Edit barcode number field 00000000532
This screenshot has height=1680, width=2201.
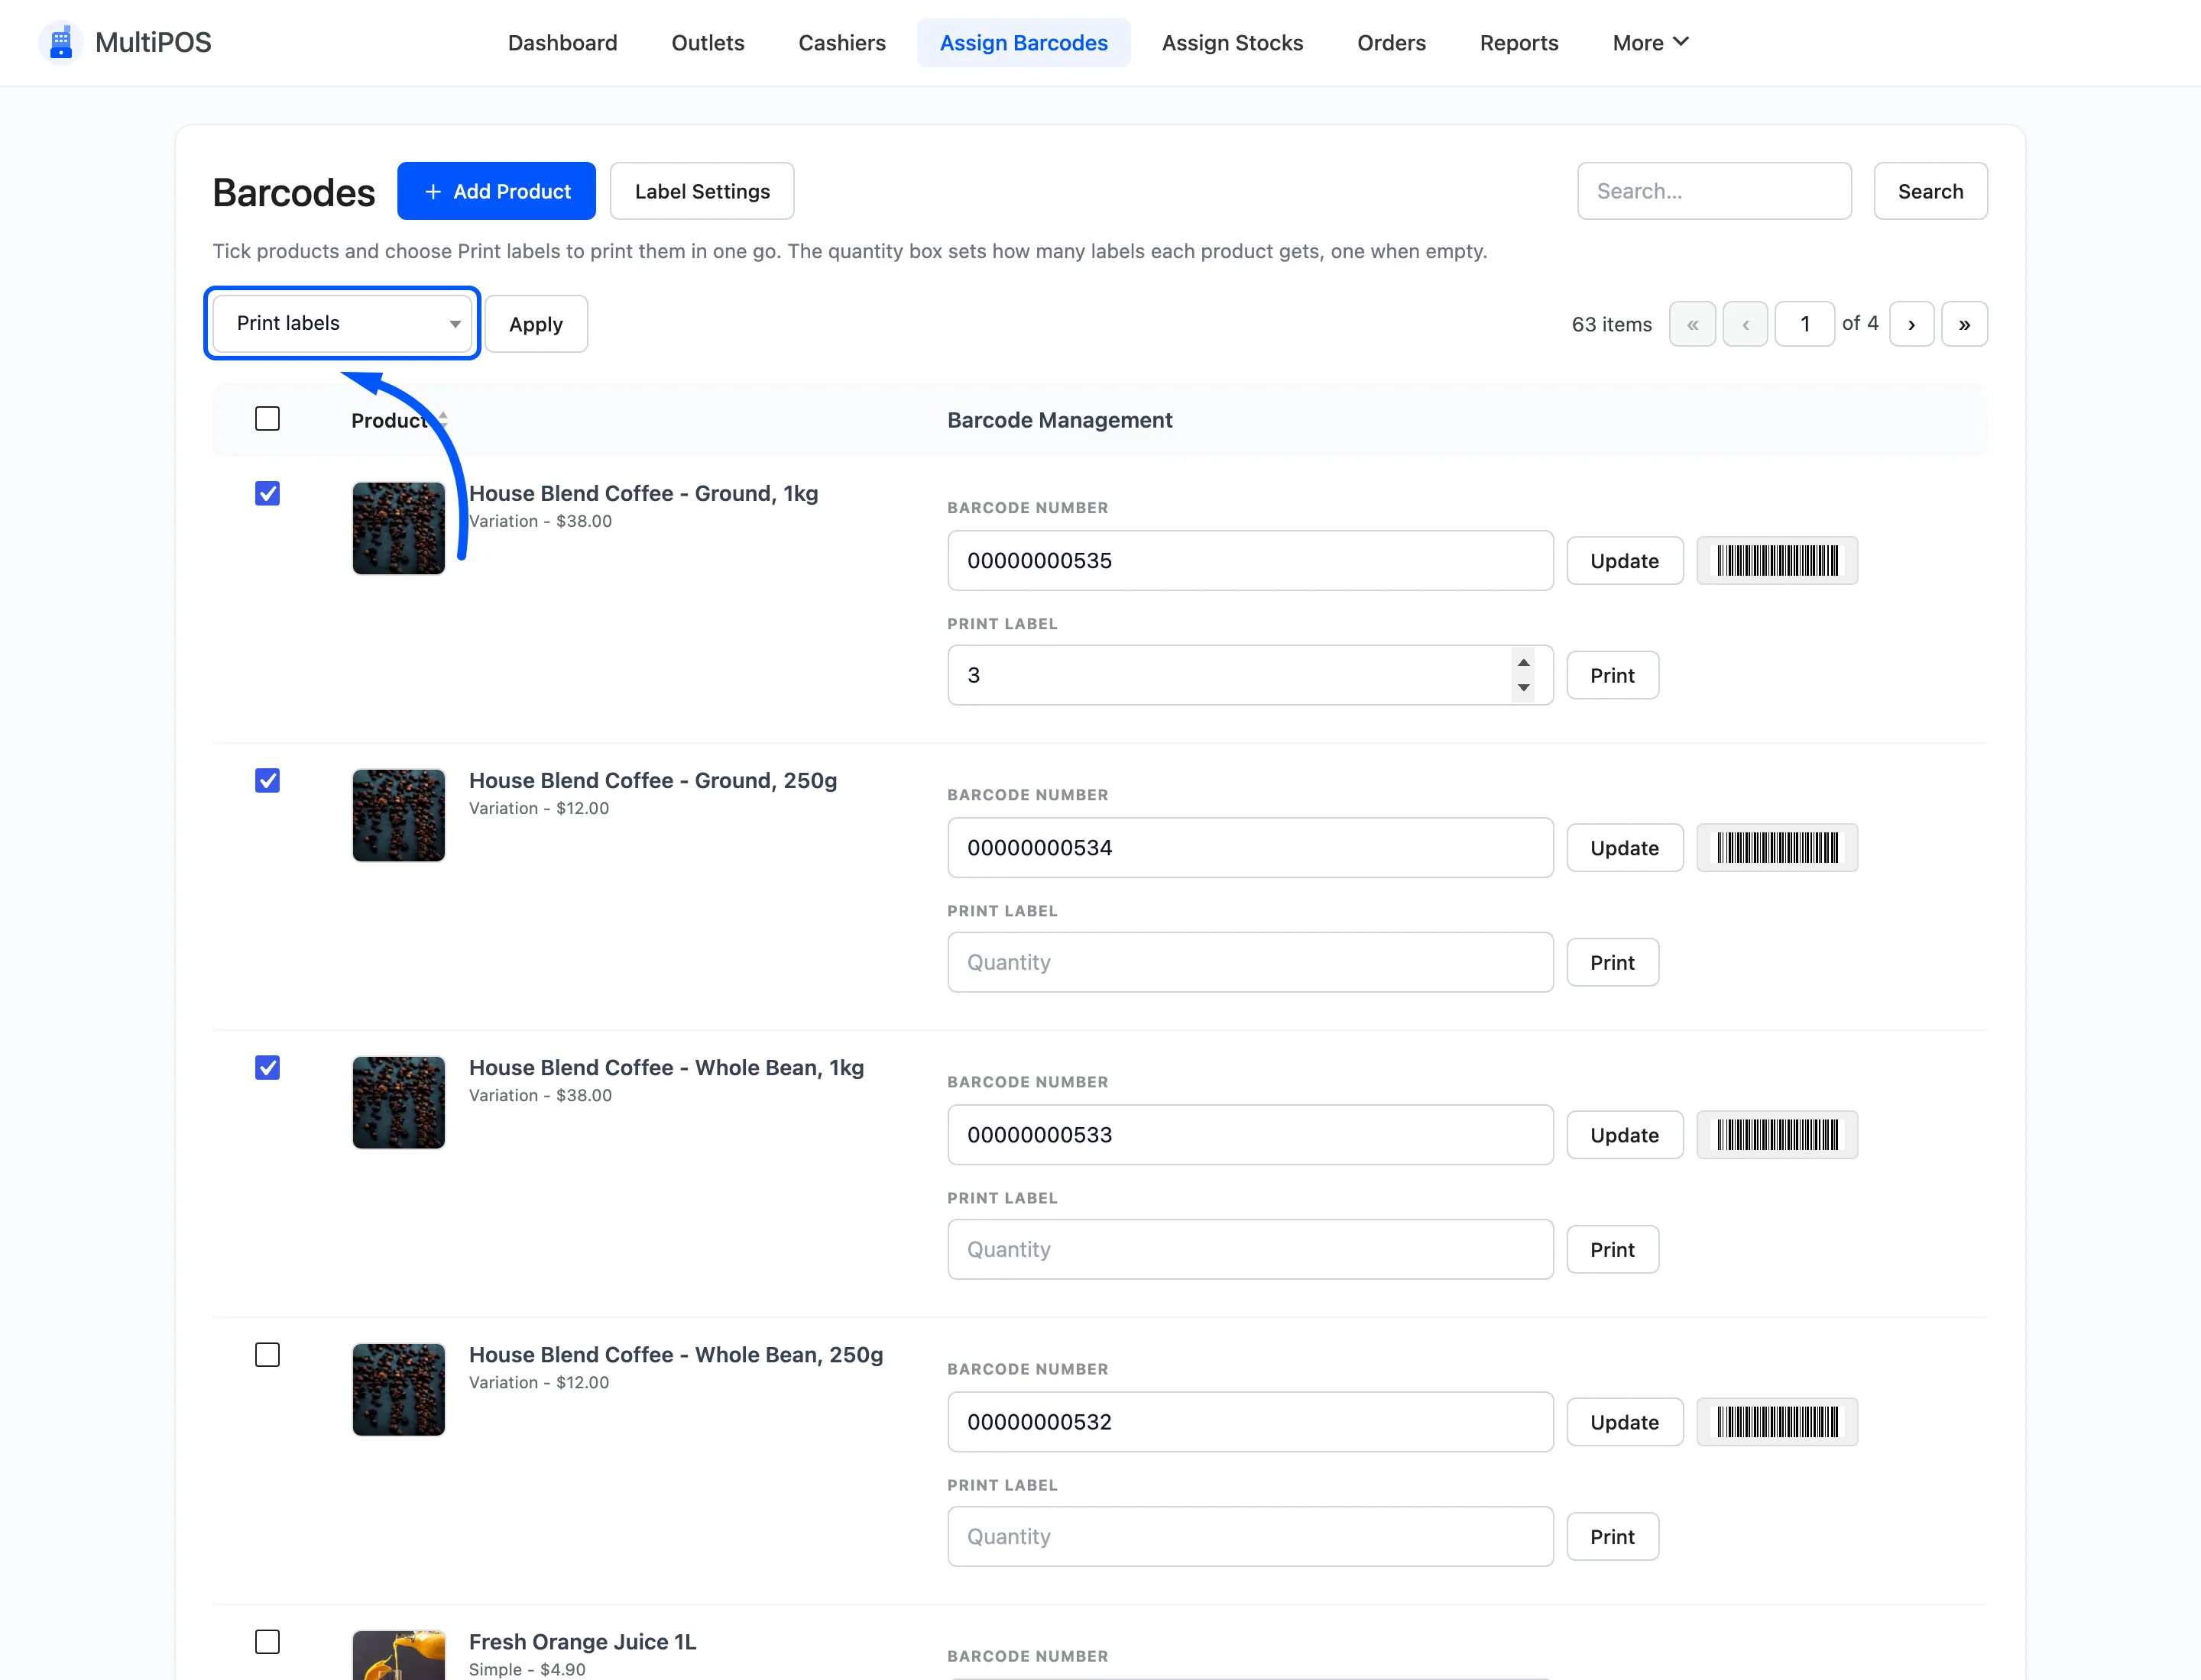[1250, 1421]
